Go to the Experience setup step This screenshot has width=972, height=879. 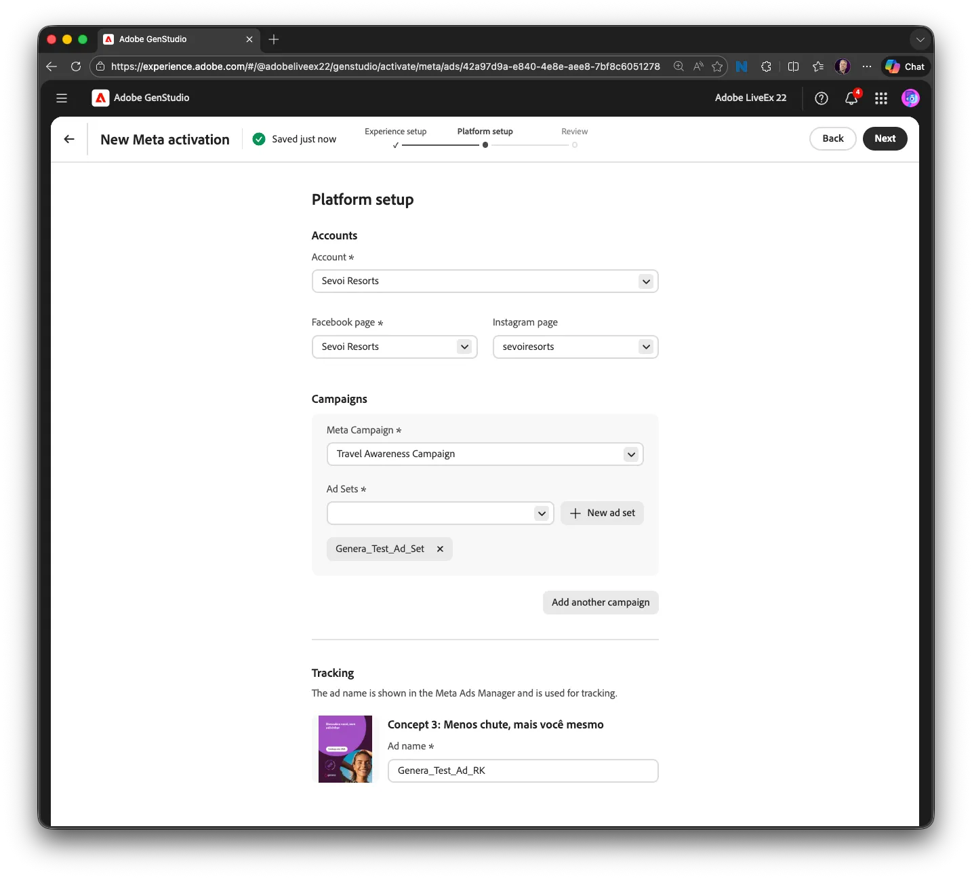[396, 132]
